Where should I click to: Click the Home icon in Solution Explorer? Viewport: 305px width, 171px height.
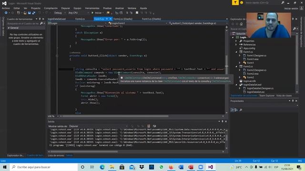(241, 24)
